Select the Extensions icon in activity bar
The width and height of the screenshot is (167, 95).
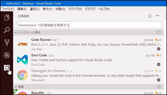coord(7,68)
